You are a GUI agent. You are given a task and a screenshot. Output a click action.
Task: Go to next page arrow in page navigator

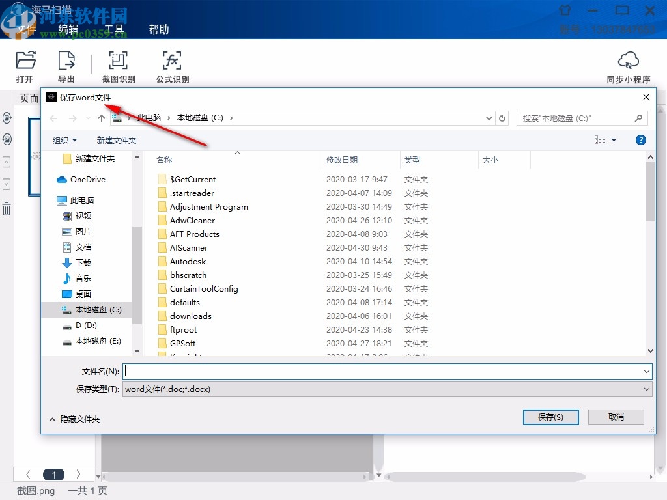(x=78, y=474)
